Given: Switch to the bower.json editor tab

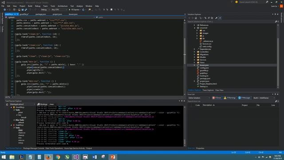Looking at the screenshot, I should point(73,14).
